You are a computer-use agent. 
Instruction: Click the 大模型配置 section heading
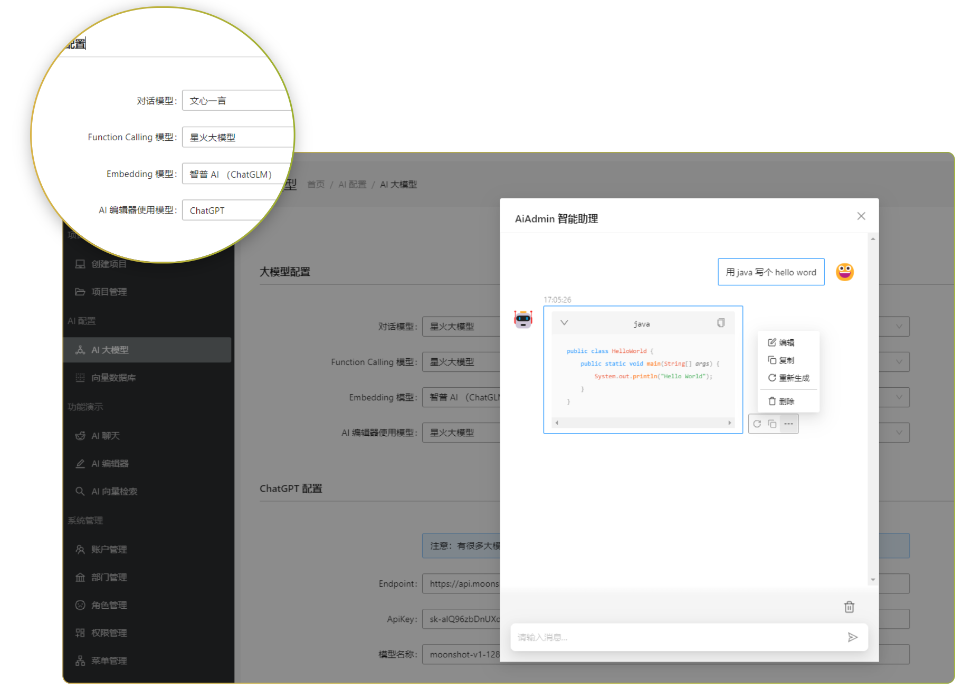click(x=284, y=272)
